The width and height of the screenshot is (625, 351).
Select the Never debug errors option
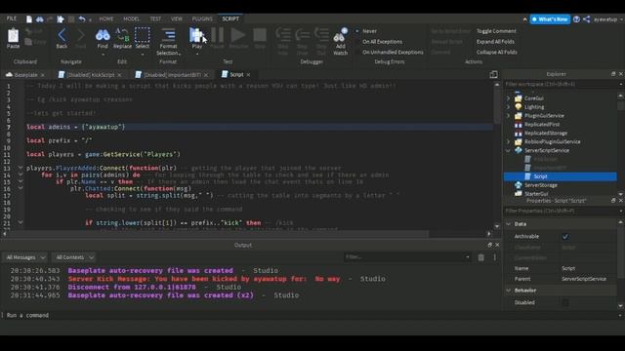366,31
